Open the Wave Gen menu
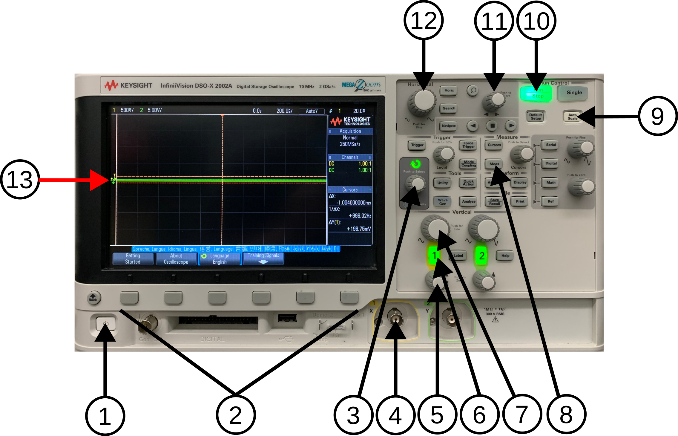Screen dimensions: 678x436 pos(442,202)
